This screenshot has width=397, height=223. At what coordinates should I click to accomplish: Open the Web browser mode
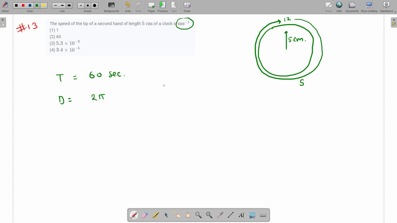pos(339,7)
